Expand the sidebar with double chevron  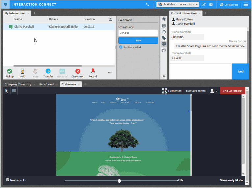tap(164, 76)
